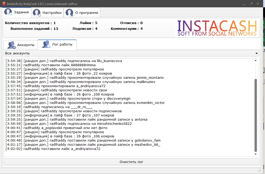This screenshot has height=174, width=265.
Task: Maximize the InstaLife window
Action: [251, 4]
